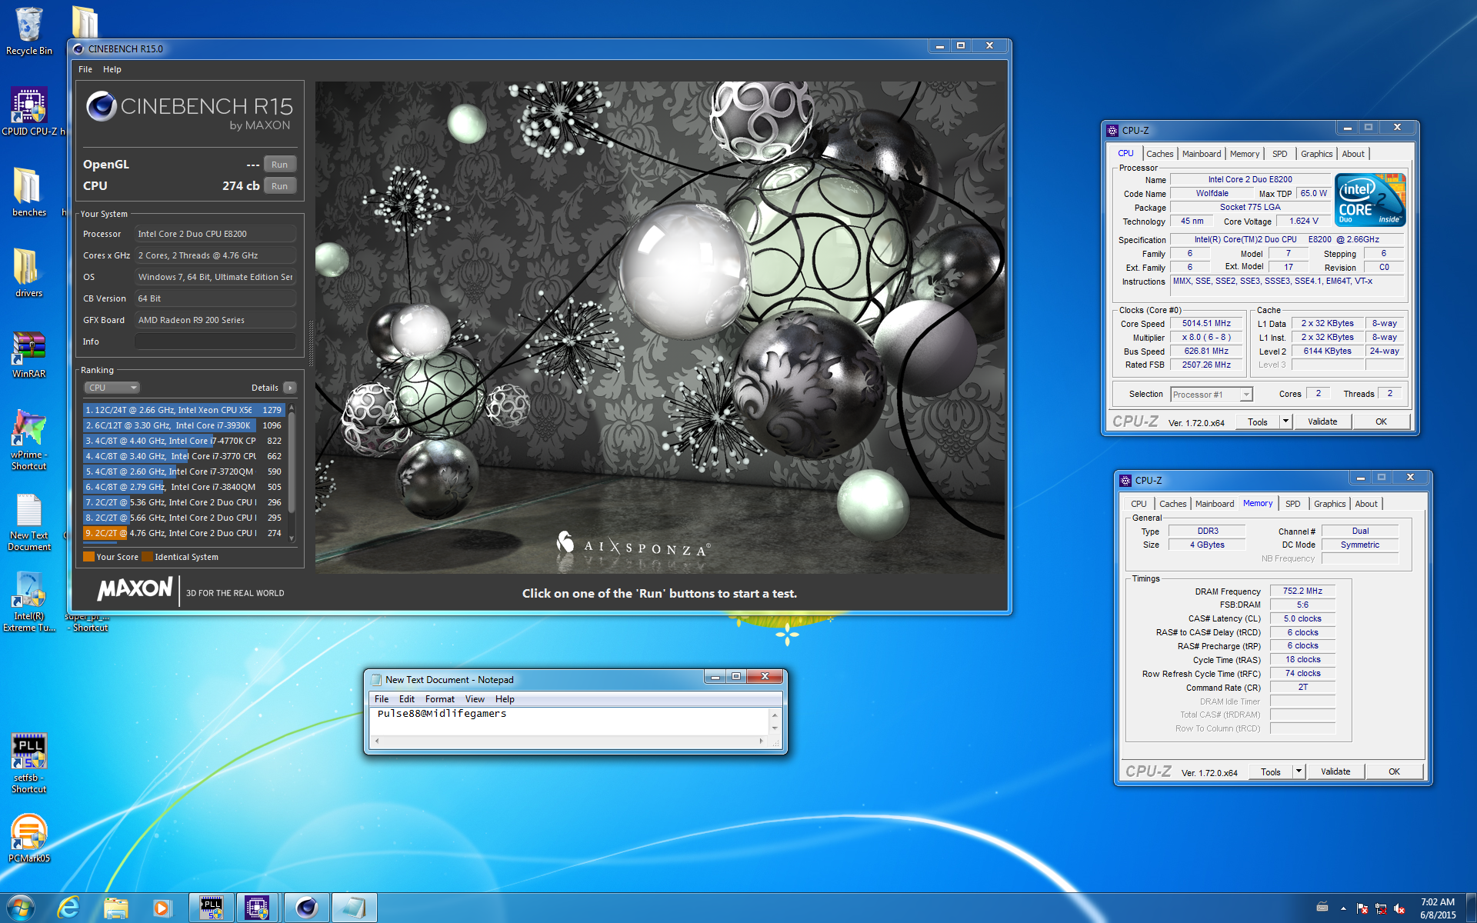Open Notepad Edit menu
The width and height of the screenshot is (1477, 923).
pyautogui.click(x=407, y=699)
